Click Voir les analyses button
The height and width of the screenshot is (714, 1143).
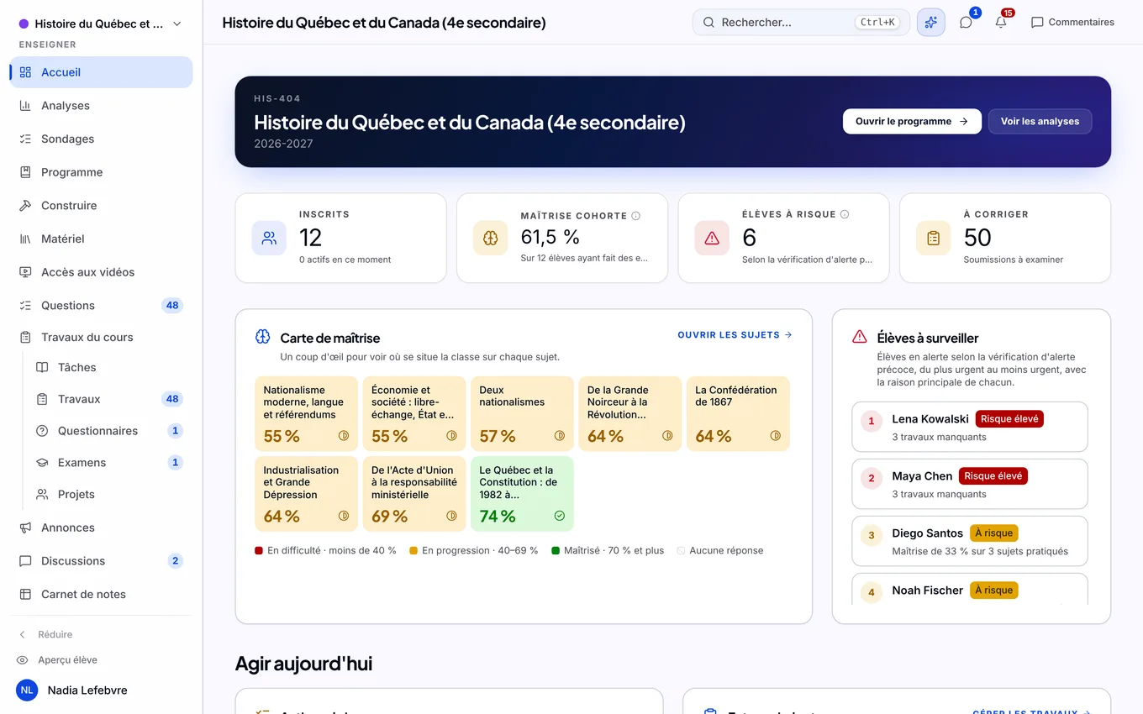point(1040,121)
